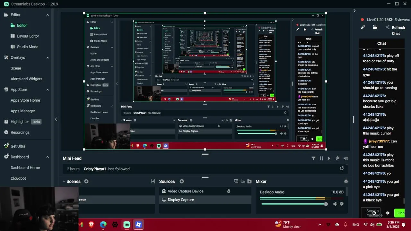Collapse the App Store sidebar section
411x231 pixels.
point(48,90)
